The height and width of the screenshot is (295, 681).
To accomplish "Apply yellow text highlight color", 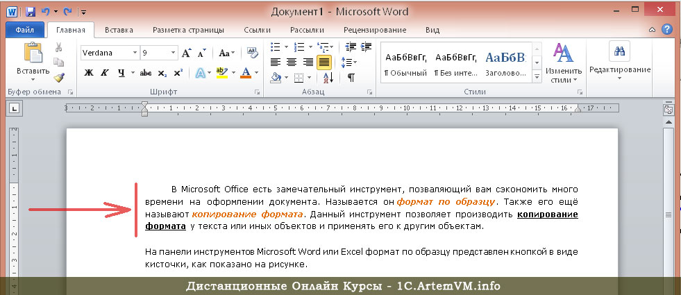I will [222, 73].
